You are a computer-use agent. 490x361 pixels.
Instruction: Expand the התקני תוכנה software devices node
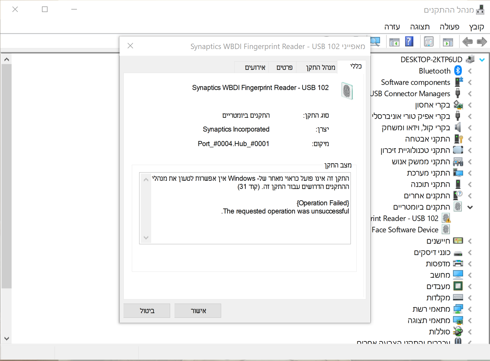[x=470, y=185]
